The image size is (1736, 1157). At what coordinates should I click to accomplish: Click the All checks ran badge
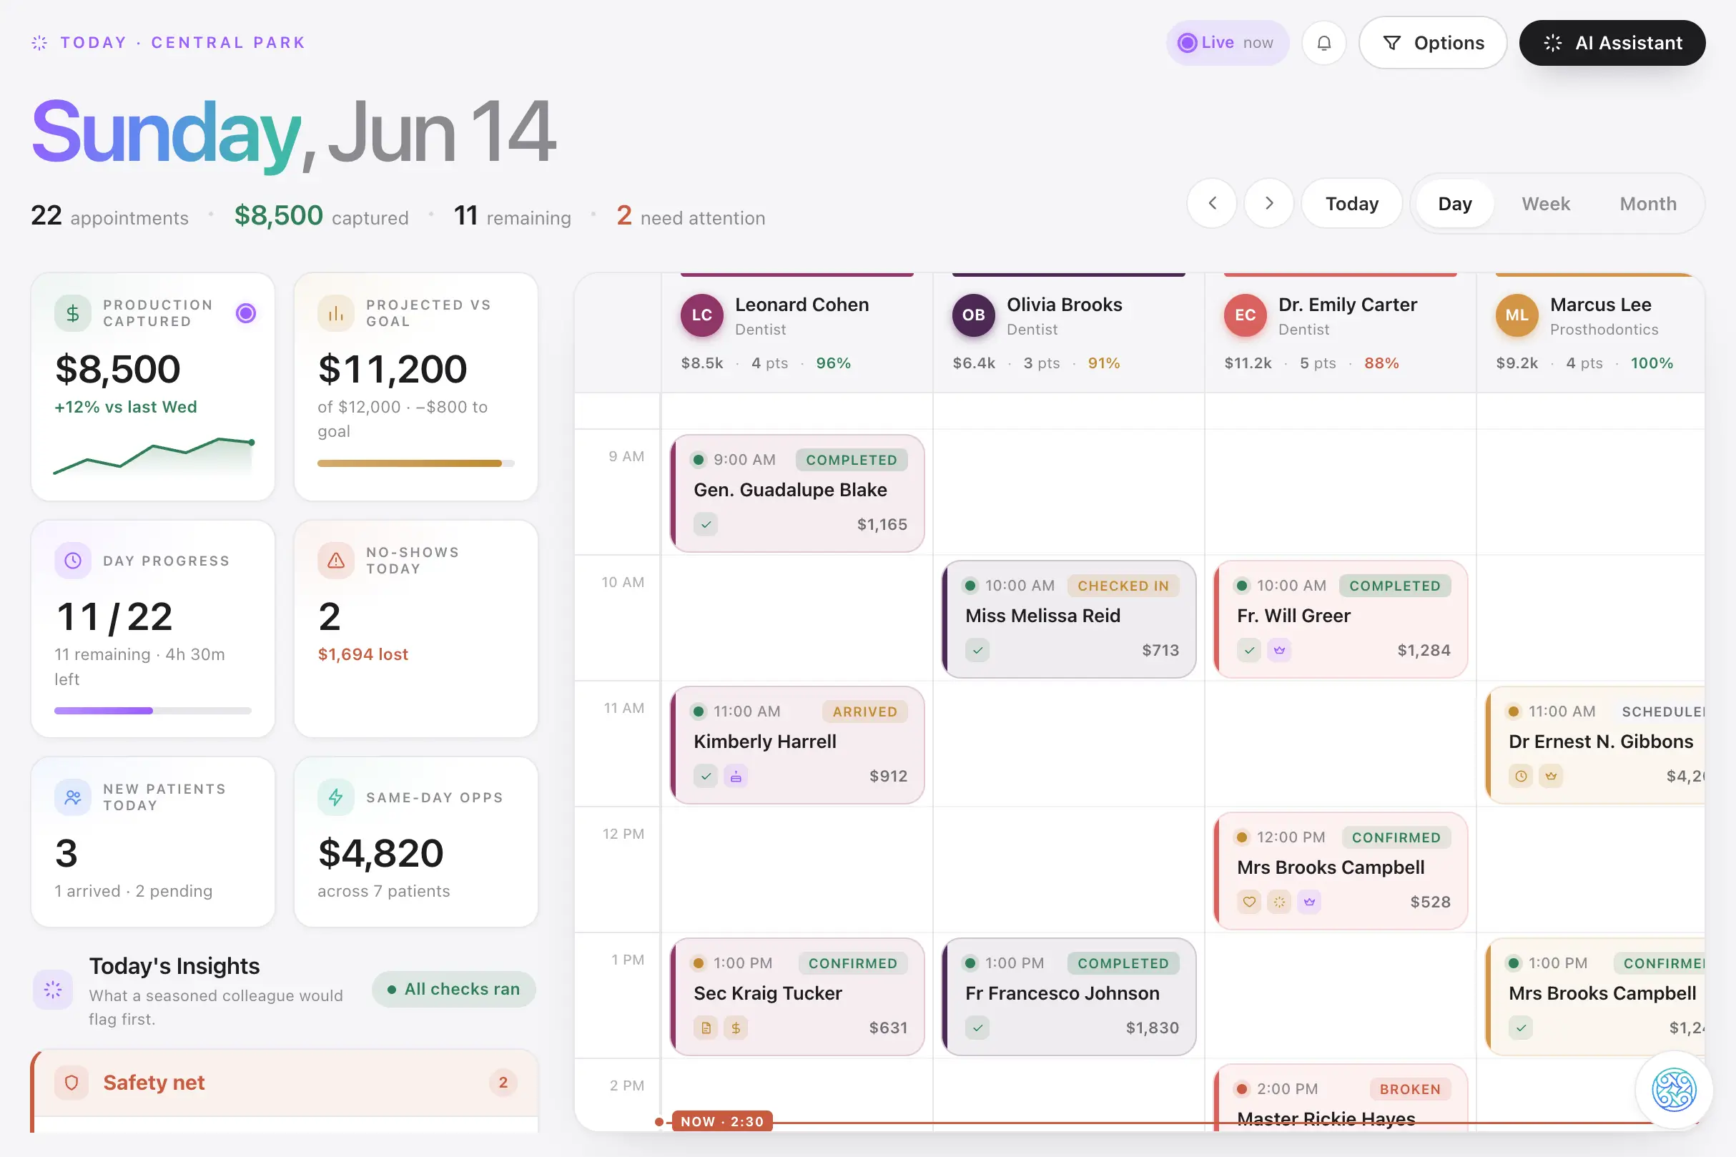454,989
